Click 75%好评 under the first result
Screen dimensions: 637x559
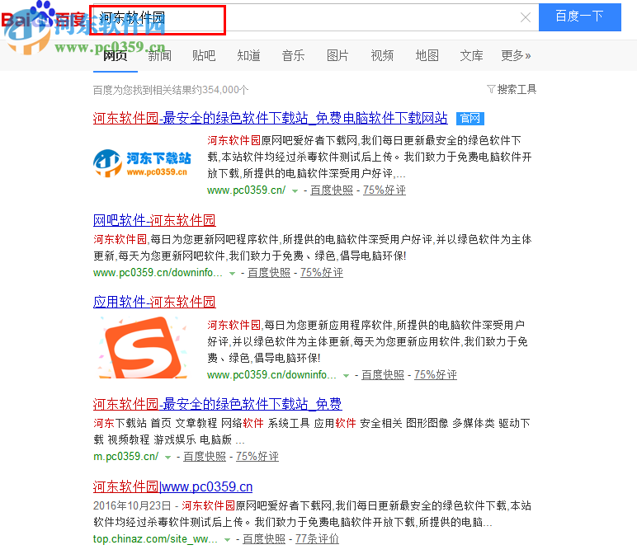click(x=384, y=190)
